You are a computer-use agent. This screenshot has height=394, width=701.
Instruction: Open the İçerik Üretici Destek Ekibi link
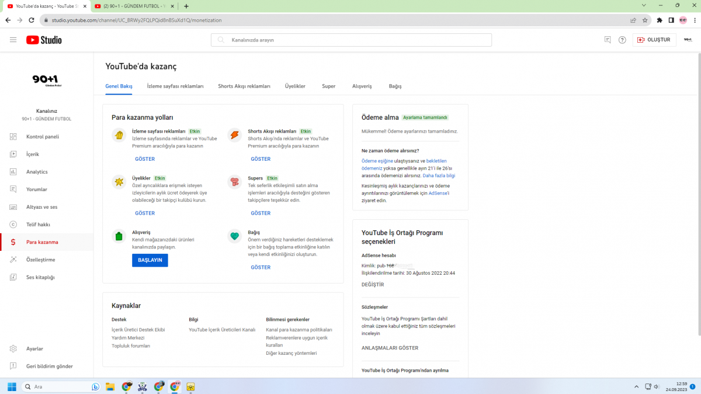pyautogui.click(x=138, y=330)
